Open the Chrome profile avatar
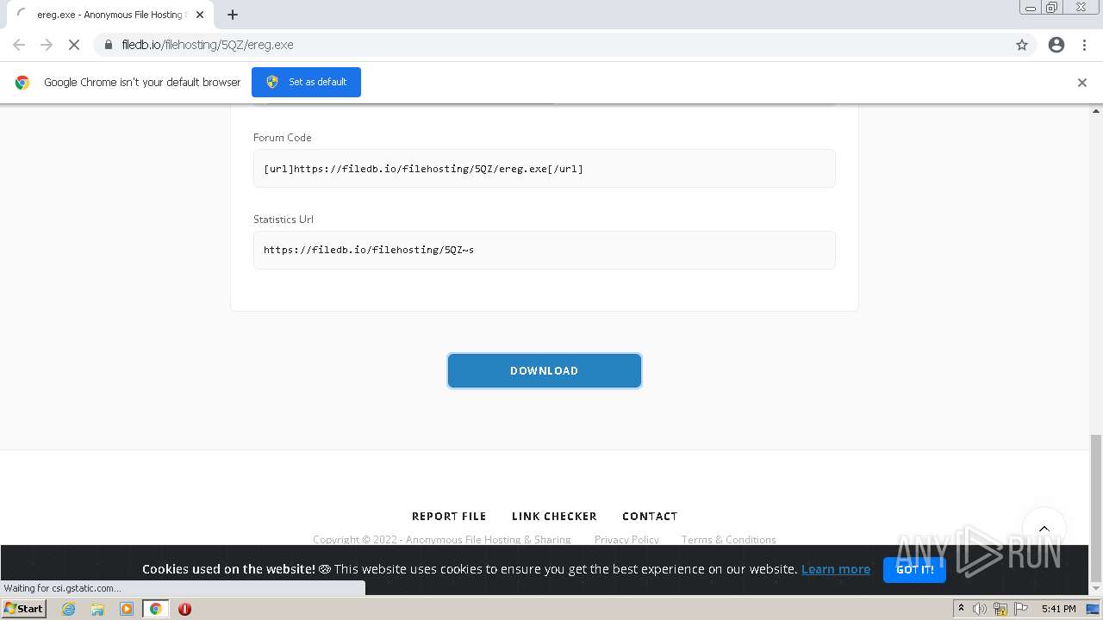The height and width of the screenshot is (620, 1103). click(1056, 45)
